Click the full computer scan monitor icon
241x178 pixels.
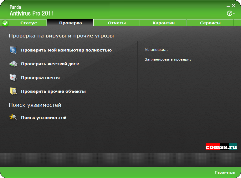pos(13,50)
